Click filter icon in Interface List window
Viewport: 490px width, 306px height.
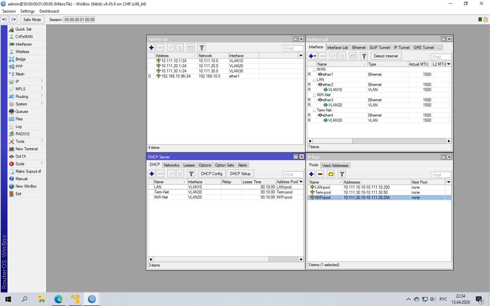point(364,56)
